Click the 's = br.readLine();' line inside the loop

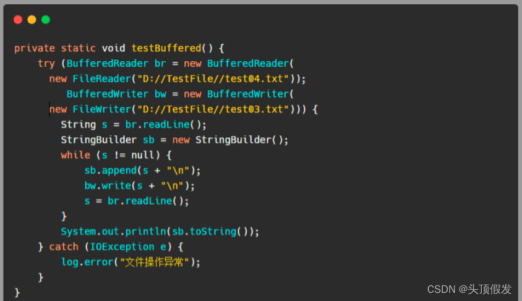click(137, 201)
